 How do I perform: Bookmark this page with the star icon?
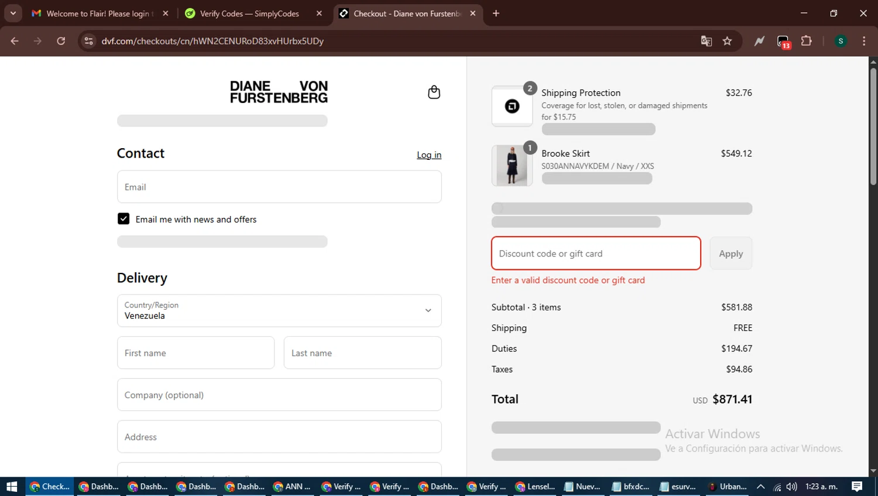click(727, 41)
